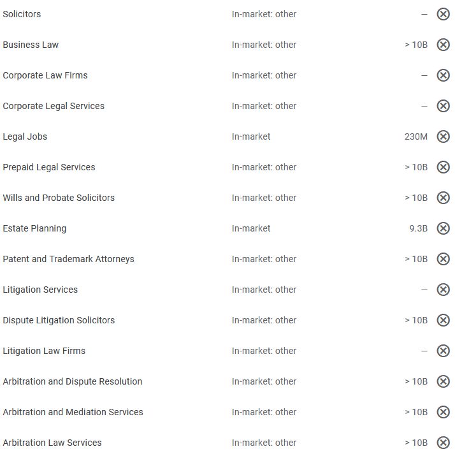Image resolution: width=455 pixels, height=456 pixels.
Task: Remove Arbitration and Dispute Resolution segment
Action: (x=443, y=381)
